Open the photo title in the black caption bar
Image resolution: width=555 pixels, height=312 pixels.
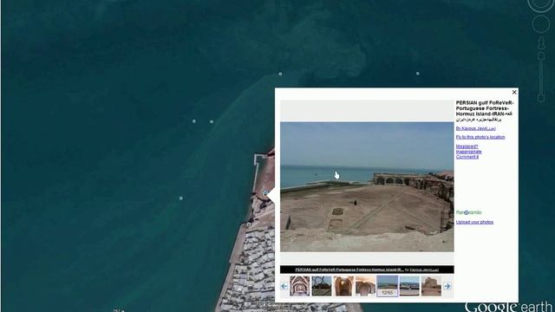click(x=349, y=270)
